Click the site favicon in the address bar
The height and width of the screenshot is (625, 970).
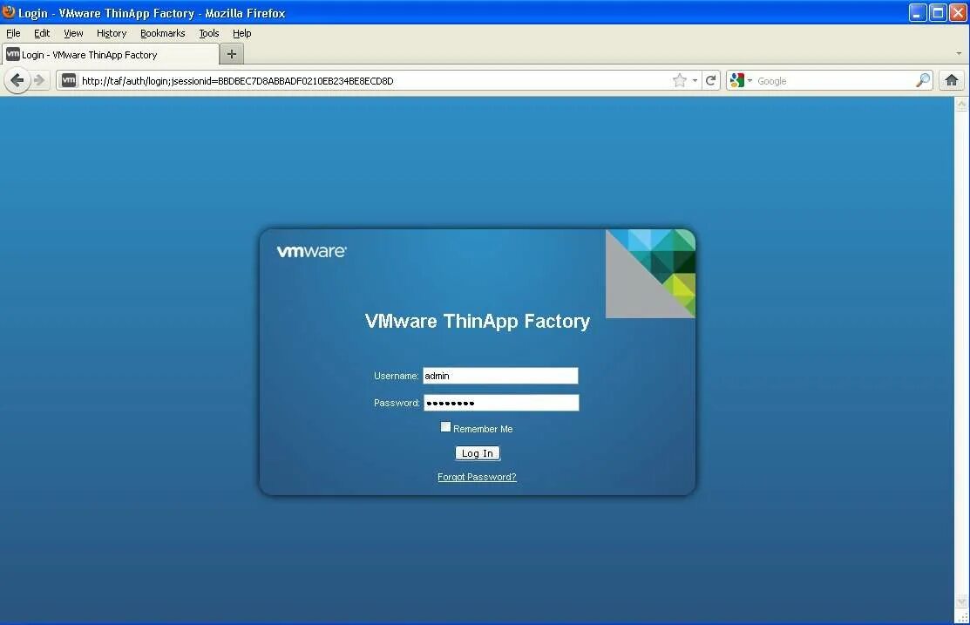tap(68, 79)
